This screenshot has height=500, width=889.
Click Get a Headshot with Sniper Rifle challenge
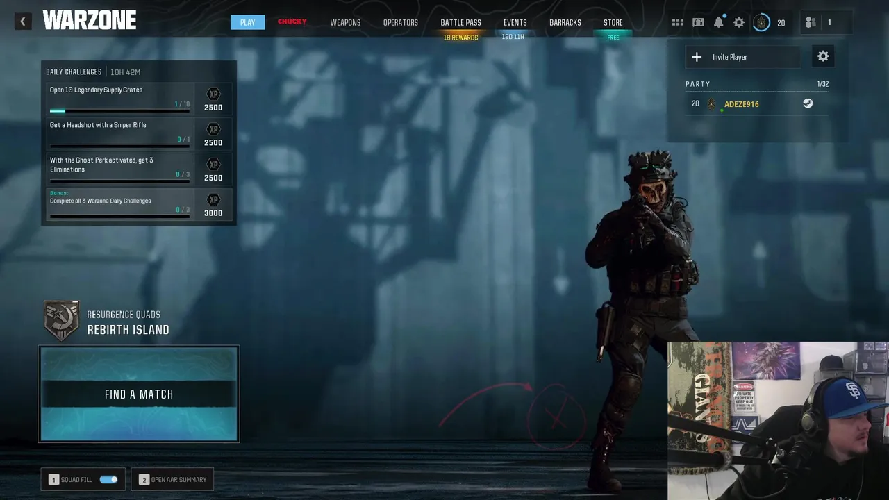[x=139, y=134]
